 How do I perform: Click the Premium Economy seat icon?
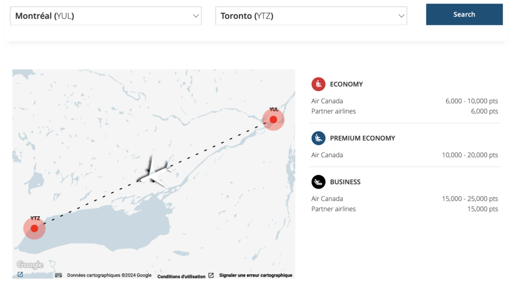[318, 138]
